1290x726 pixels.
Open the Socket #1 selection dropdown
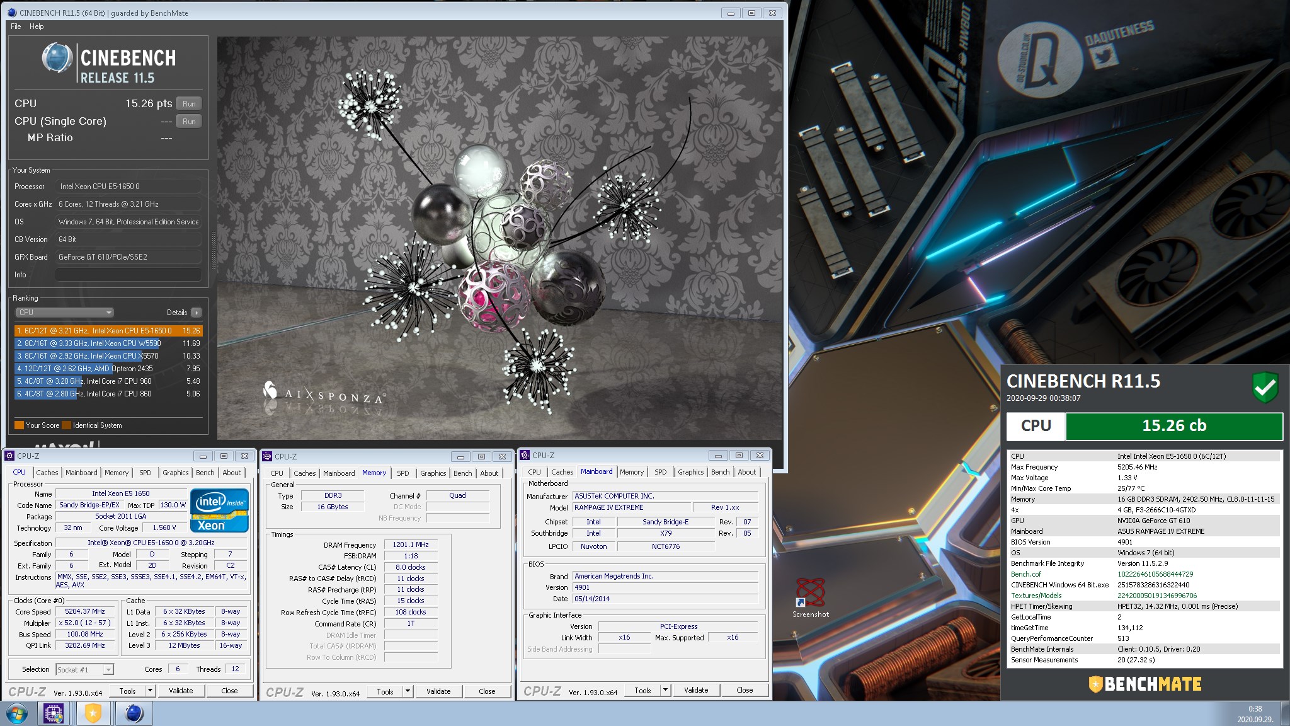[x=84, y=670]
